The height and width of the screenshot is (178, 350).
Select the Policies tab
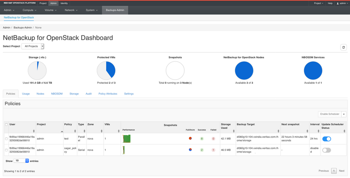[11, 94]
